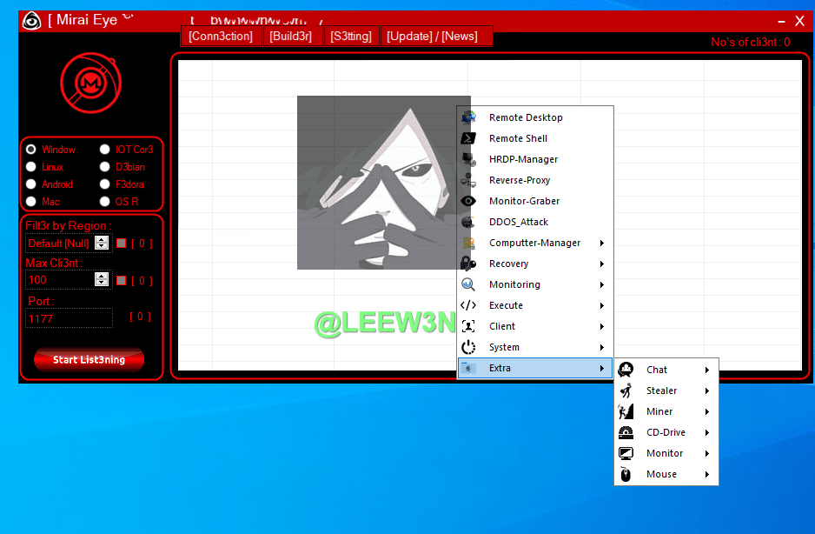Image resolution: width=815 pixels, height=534 pixels.
Task: Choose the Android platform radio option
Action: [31, 184]
